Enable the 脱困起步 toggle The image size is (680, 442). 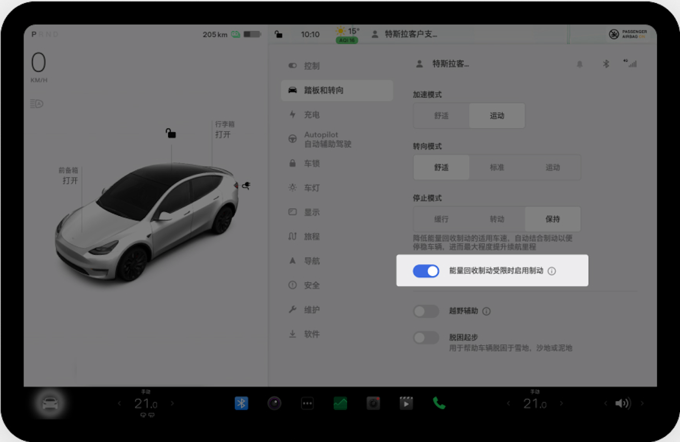426,338
